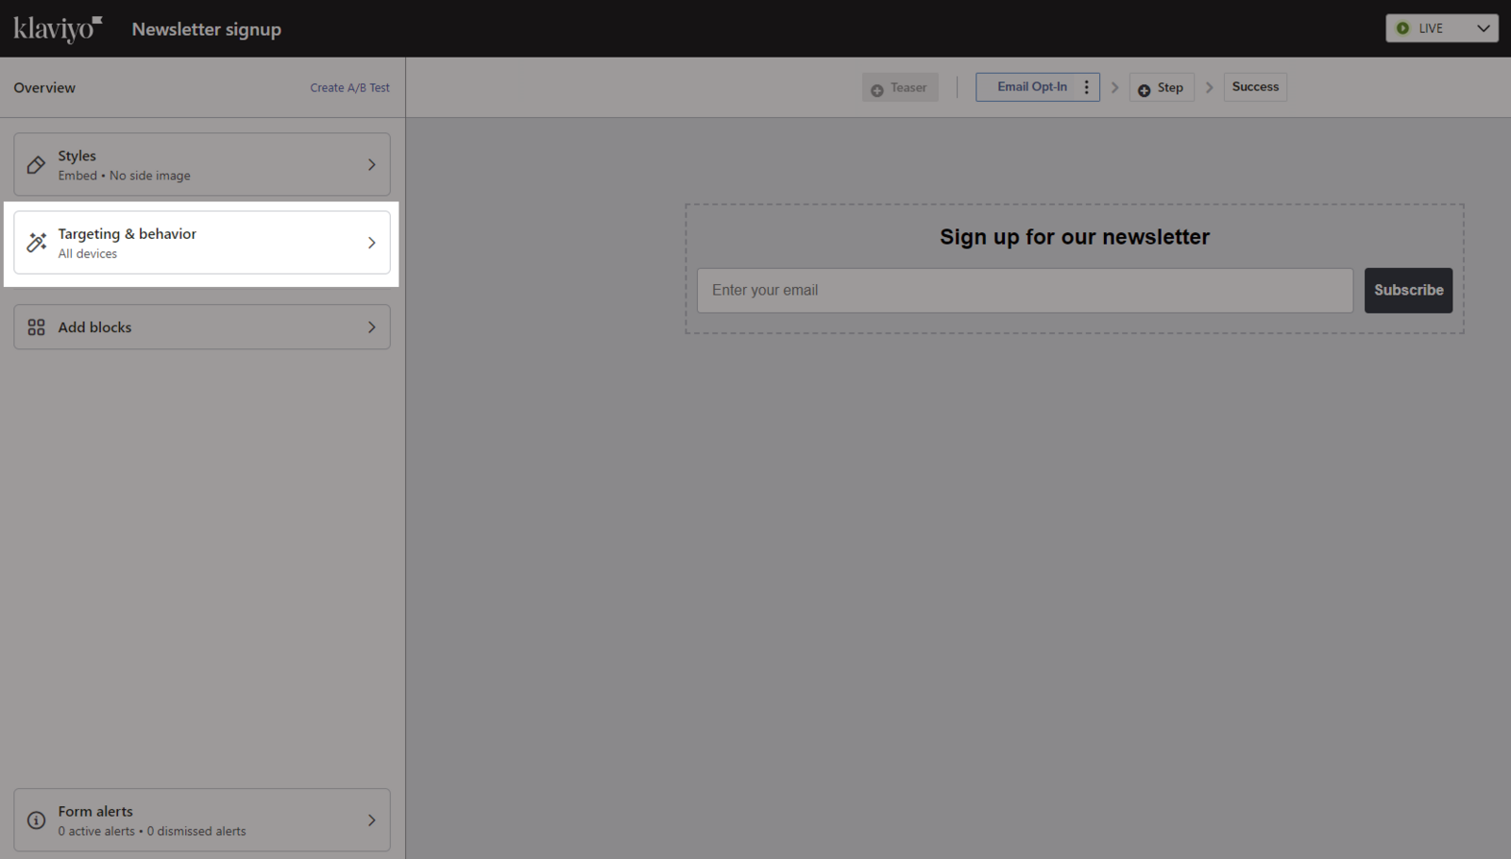The width and height of the screenshot is (1511, 859).
Task: Click the green LIVE status indicator
Action: (x=1403, y=28)
